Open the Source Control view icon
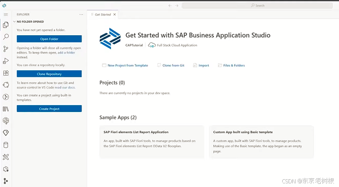This screenshot has width=339, height=187. point(6,49)
